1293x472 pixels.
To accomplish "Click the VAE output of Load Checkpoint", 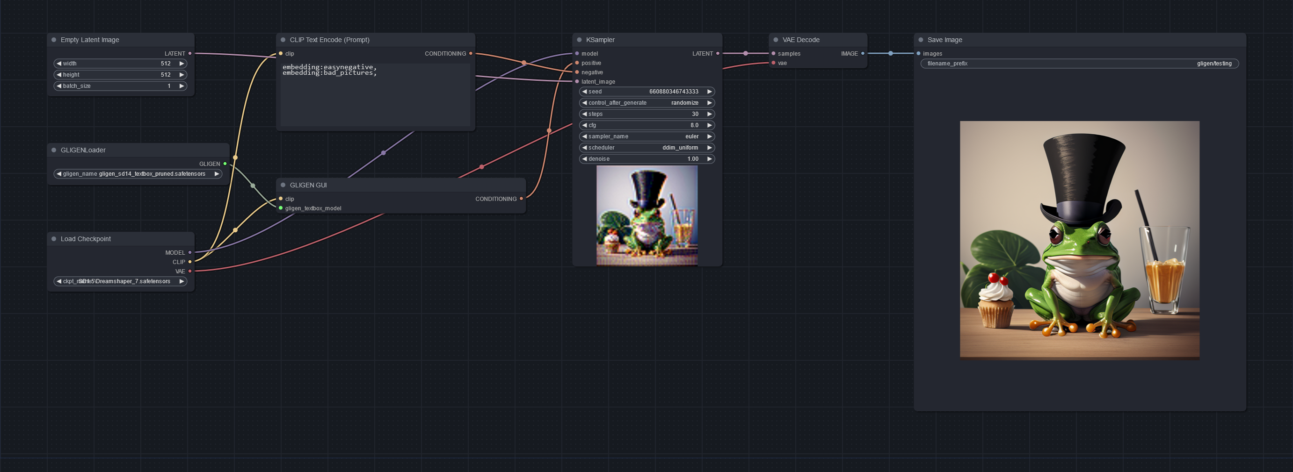I will 190,271.
